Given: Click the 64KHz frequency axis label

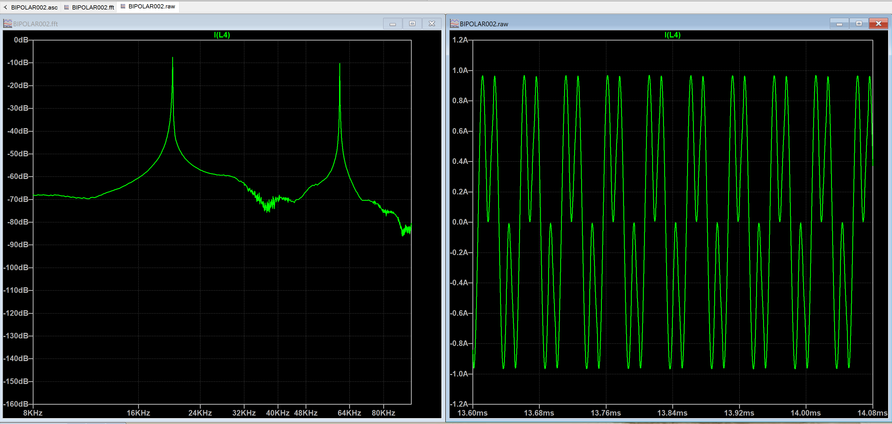Looking at the screenshot, I should coord(349,413).
